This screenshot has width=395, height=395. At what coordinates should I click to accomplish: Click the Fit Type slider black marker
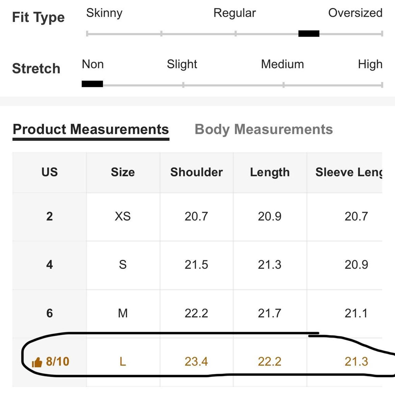[x=309, y=34]
